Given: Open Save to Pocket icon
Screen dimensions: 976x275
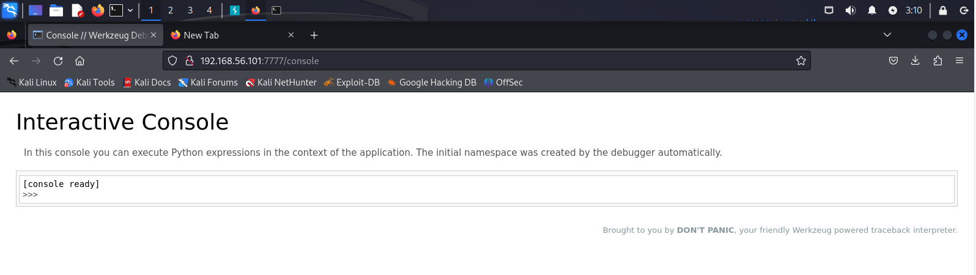Looking at the screenshot, I should tap(893, 61).
